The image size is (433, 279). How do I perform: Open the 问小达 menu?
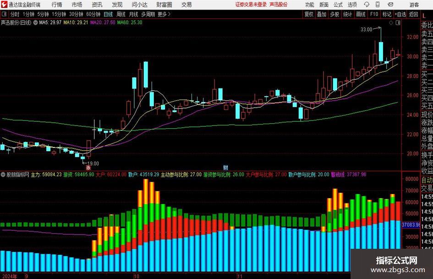pyautogui.click(x=139, y=5)
